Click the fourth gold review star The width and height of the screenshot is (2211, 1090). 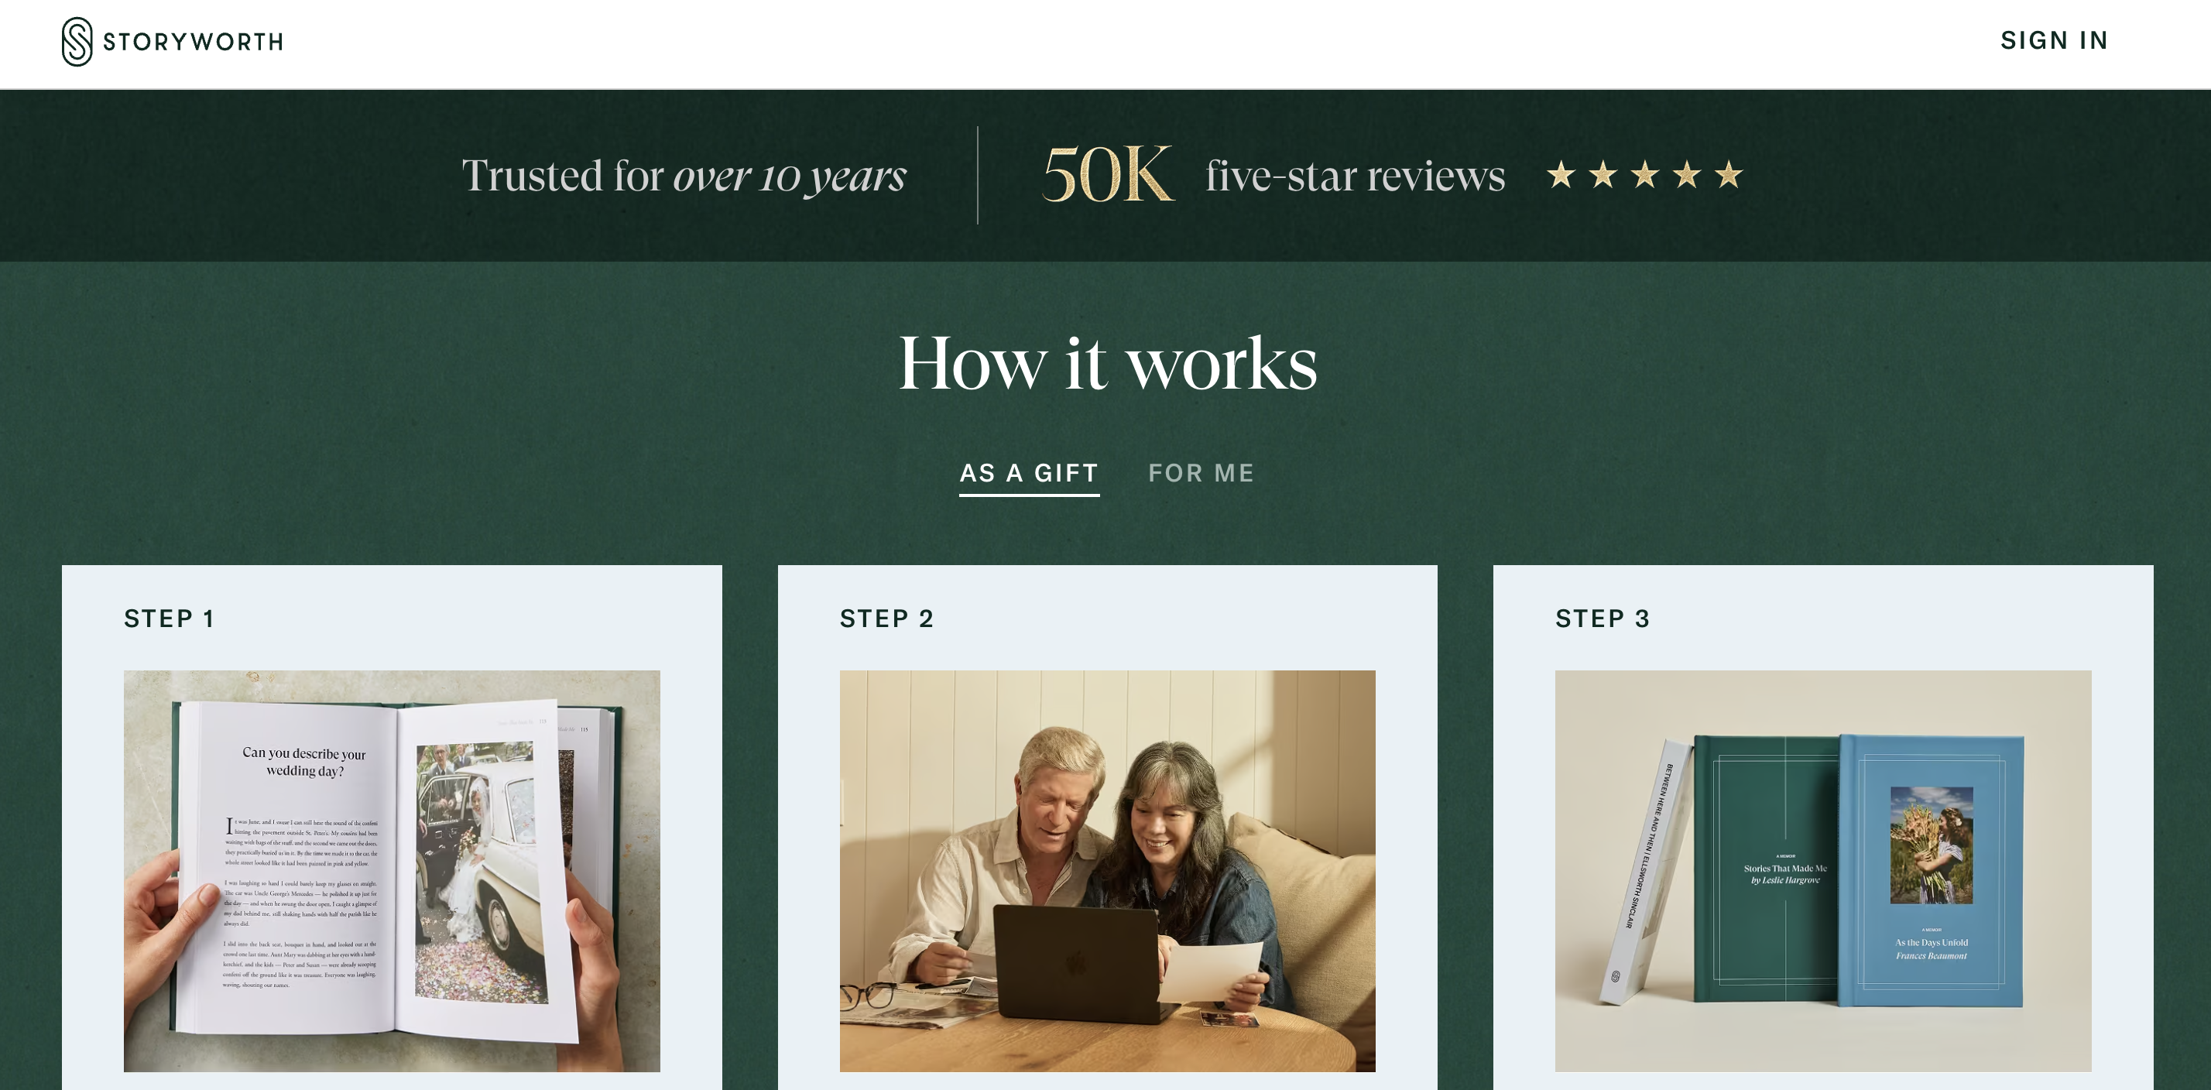[1688, 175]
